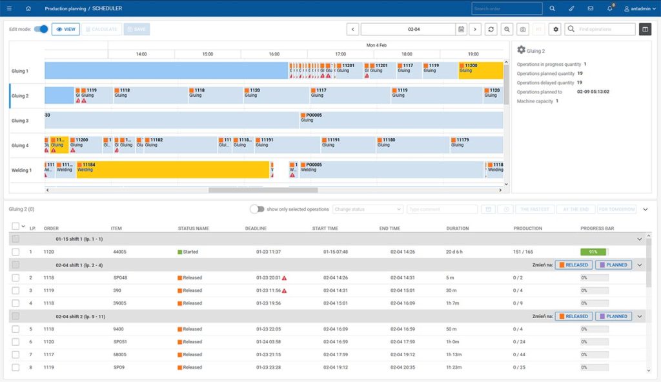Image resolution: width=661 pixels, height=382 pixels.
Task: Select row 2 item SP048 checkbox
Action: 15,278
